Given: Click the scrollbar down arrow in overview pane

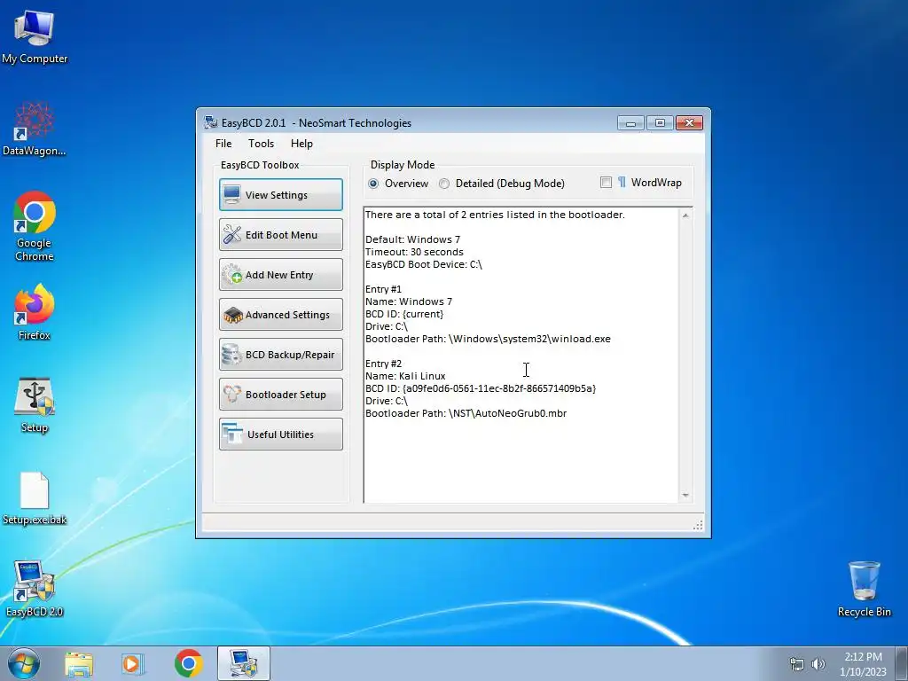Looking at the screenshot, I should tap(685, 495).
